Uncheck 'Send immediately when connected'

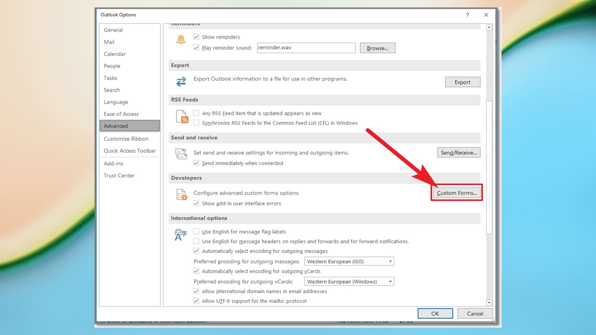coord(196,163)
